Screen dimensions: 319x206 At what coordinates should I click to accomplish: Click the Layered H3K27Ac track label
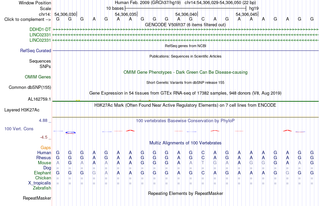click(x=22, y=110)
